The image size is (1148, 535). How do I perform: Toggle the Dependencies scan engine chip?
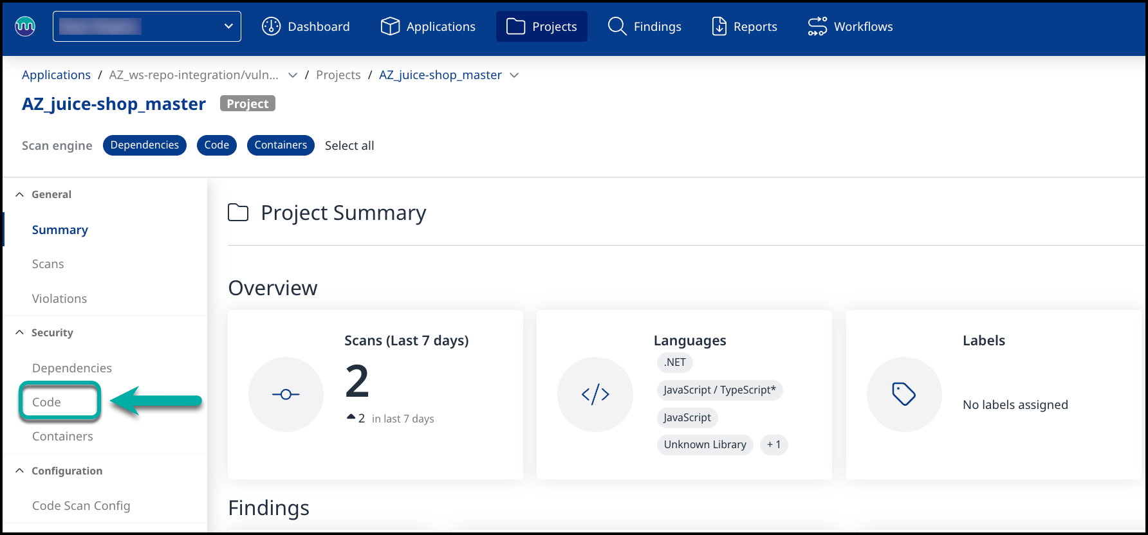(x=145, y=145)
